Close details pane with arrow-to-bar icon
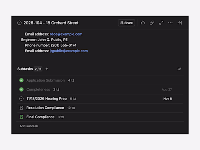 point(180,23)
